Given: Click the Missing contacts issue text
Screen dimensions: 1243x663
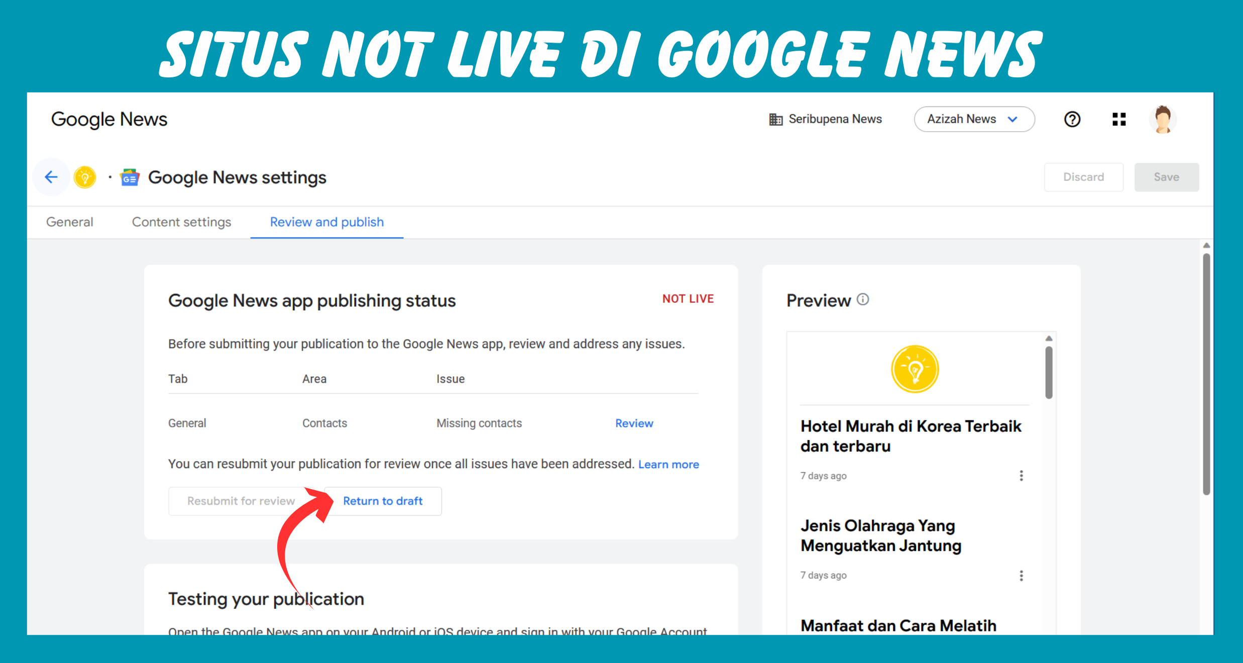Looking at the screenshot, I should point(479,423).
